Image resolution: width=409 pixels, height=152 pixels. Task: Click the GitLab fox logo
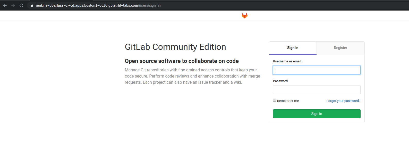tap(244, 16)
